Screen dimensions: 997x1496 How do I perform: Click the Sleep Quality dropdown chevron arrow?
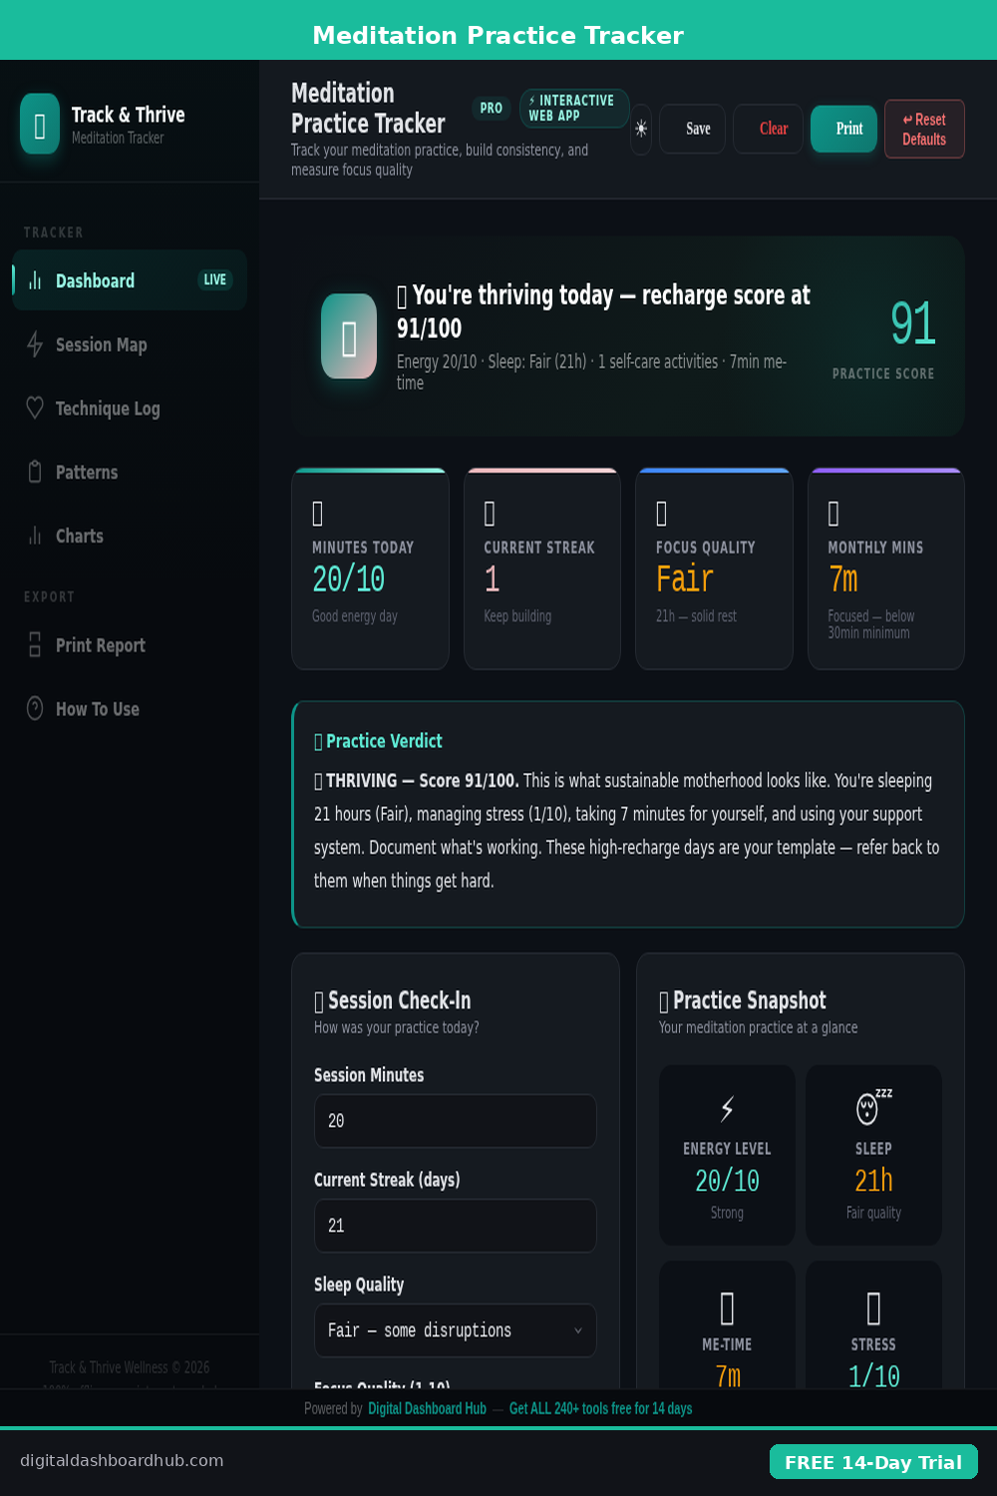pyautogui.click(x=577, y=1330)
